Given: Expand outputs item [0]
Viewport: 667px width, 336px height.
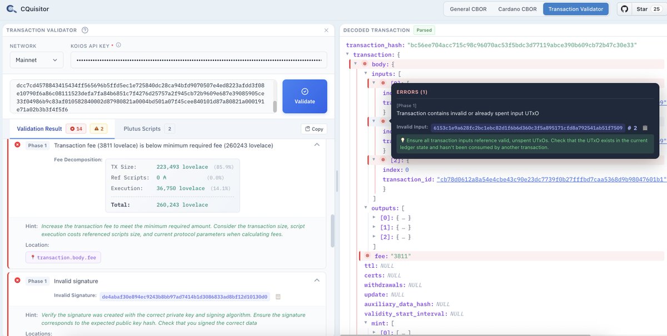Looking at the screenshot, I should [x=374, y=217].
